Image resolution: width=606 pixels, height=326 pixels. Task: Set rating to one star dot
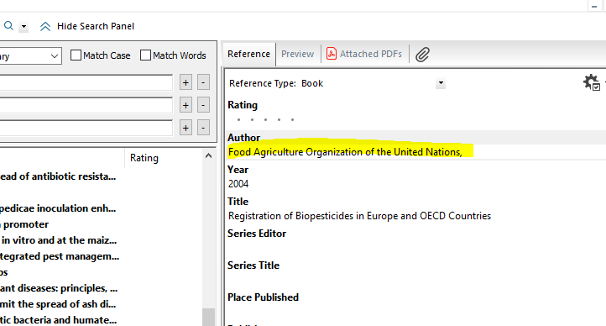pyautogui.click(x=239, y=119)
